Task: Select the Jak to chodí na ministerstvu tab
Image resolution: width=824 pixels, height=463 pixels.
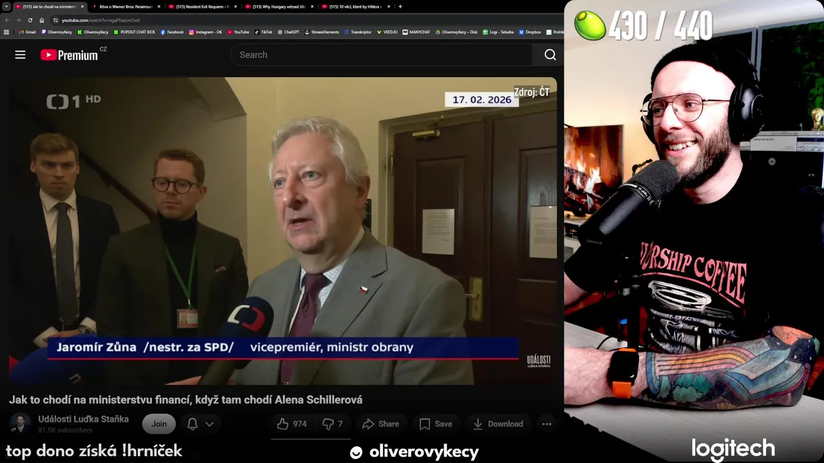Action: point(49,6)
